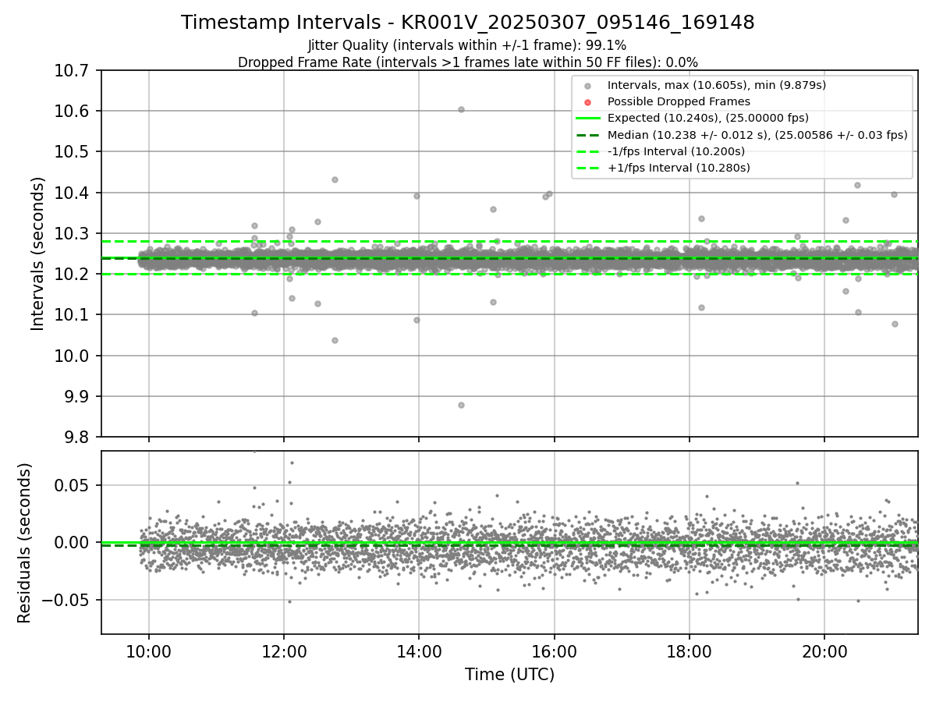This screenshot has height=702, width=936.
Task: Click the maximum outlier point near 10.6 seconds
Action: [461, 109]
